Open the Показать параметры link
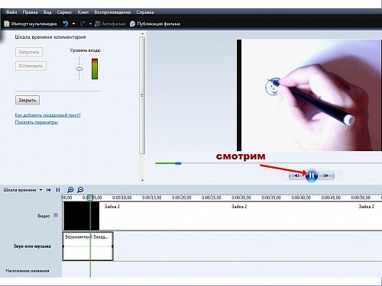Image resolution: width=382 pixels, height=286 pixels. click(x=37, y=122)
